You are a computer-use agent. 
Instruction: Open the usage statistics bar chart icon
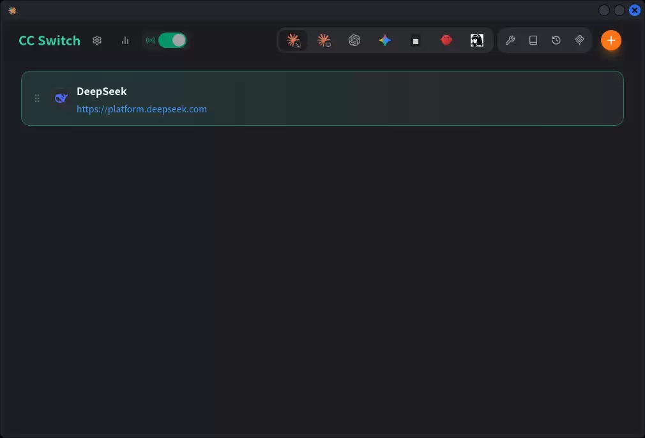click(x=125, y=40)
